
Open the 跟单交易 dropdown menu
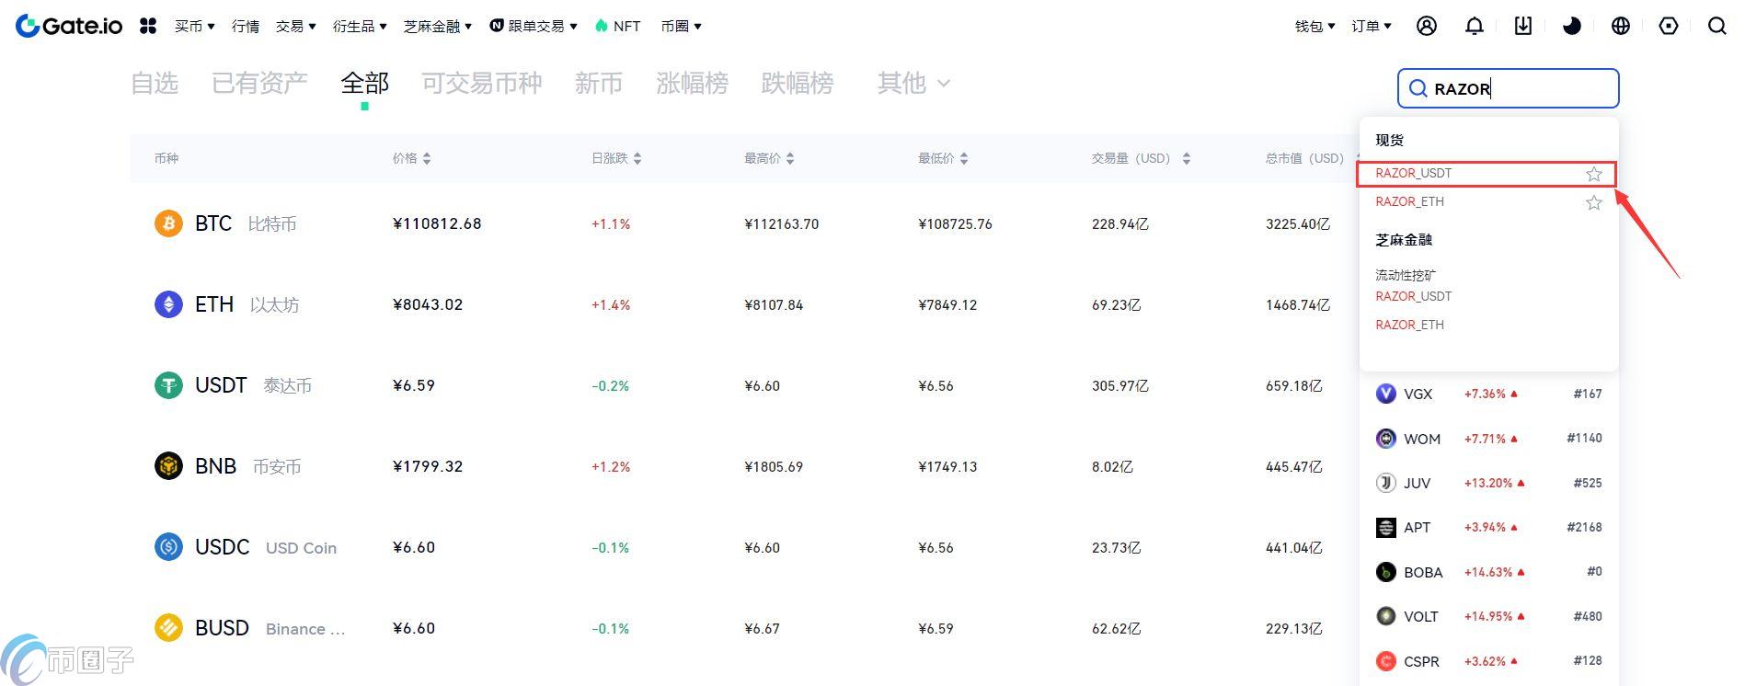[x=534, y=26]
